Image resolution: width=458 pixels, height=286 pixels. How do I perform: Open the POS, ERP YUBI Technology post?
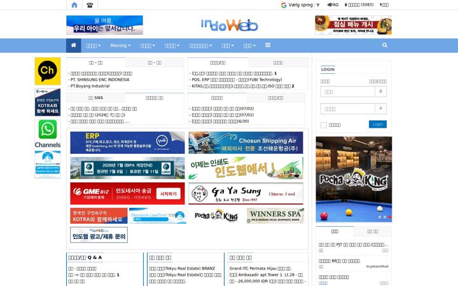(x=237, y=79)
